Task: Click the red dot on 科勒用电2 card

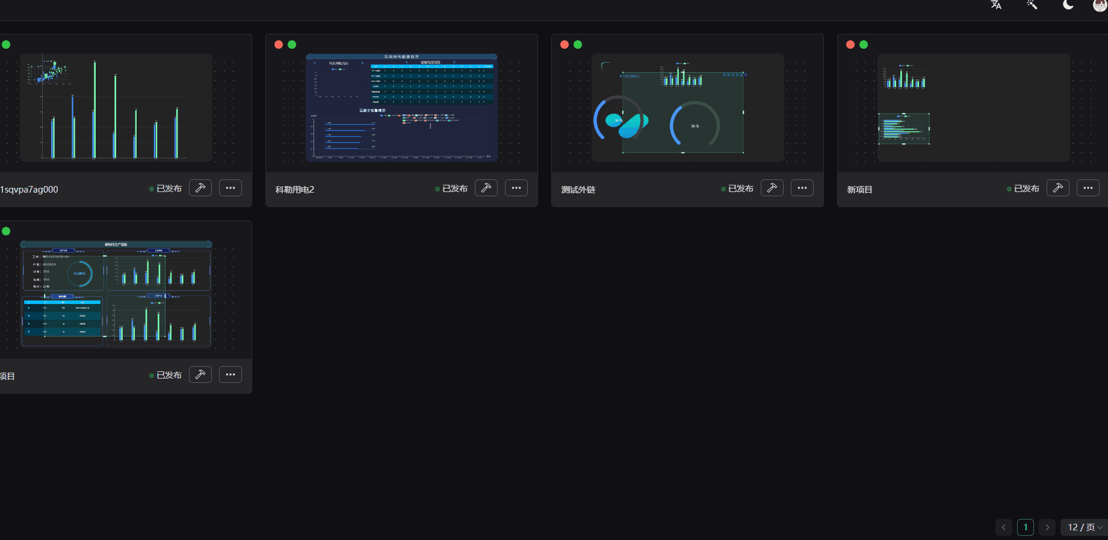Action: (279, 45)
